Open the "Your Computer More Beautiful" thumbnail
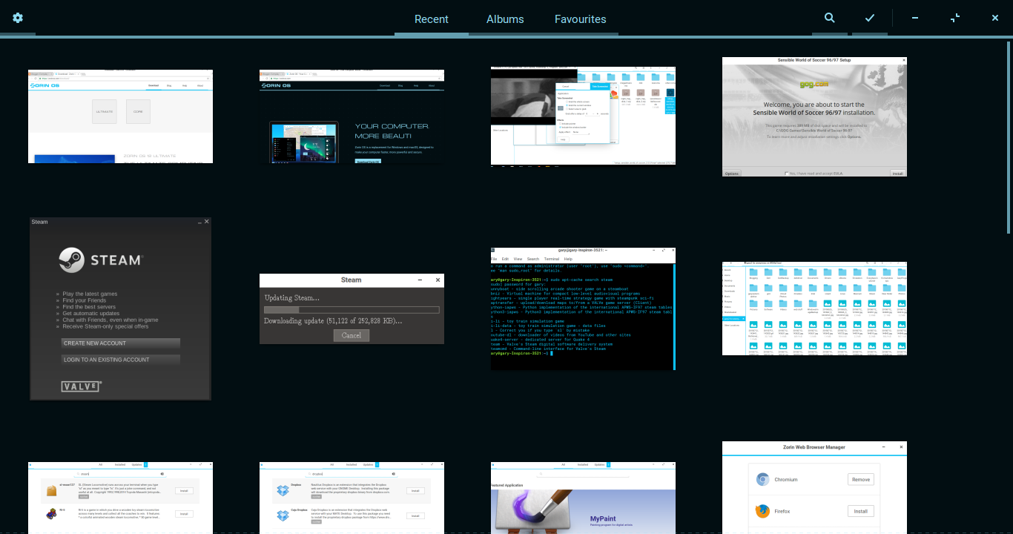The image size is (1013, 534). [x=352, y=116]
